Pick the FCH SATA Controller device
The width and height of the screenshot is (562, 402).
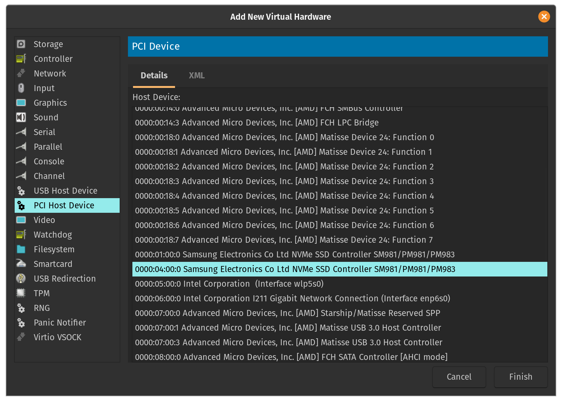pyautogui.click(x=291, y=357)
